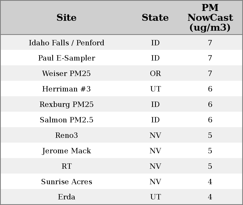Select the Idaho Falls / Penford site

point(66,43)
